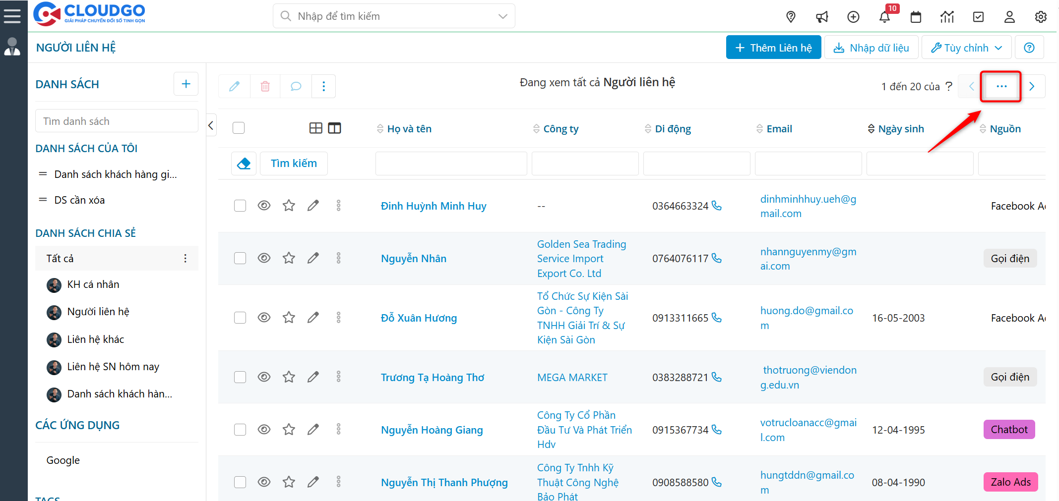Click the comment bubble icon in toolbar
Screen dimensions: 1059x501
point(296,86)
